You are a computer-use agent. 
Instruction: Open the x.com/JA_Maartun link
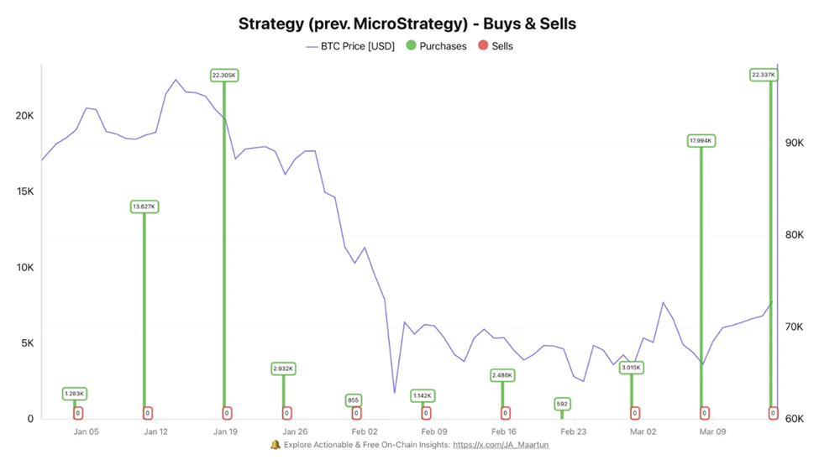pos(501,445)
